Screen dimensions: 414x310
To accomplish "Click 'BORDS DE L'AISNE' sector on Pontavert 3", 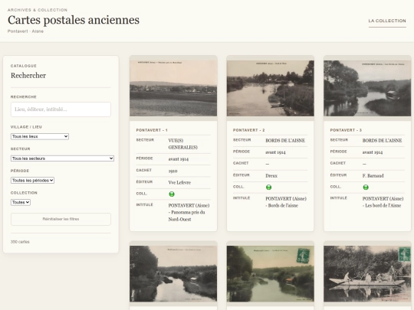I will coord(382,141).
